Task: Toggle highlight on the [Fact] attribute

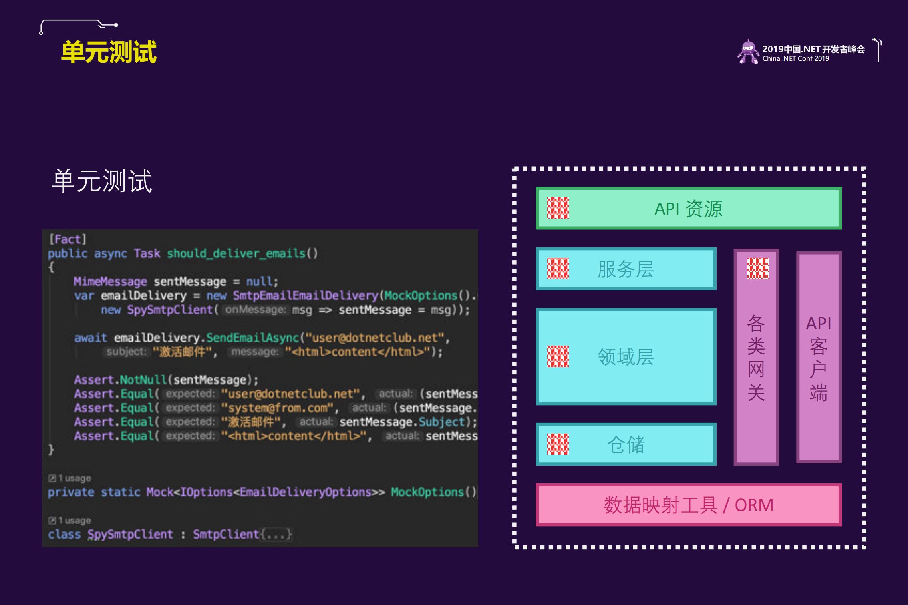Action: coord(67,239)
